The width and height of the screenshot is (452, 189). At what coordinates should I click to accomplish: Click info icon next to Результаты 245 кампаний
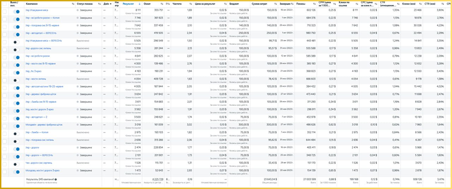56,180
